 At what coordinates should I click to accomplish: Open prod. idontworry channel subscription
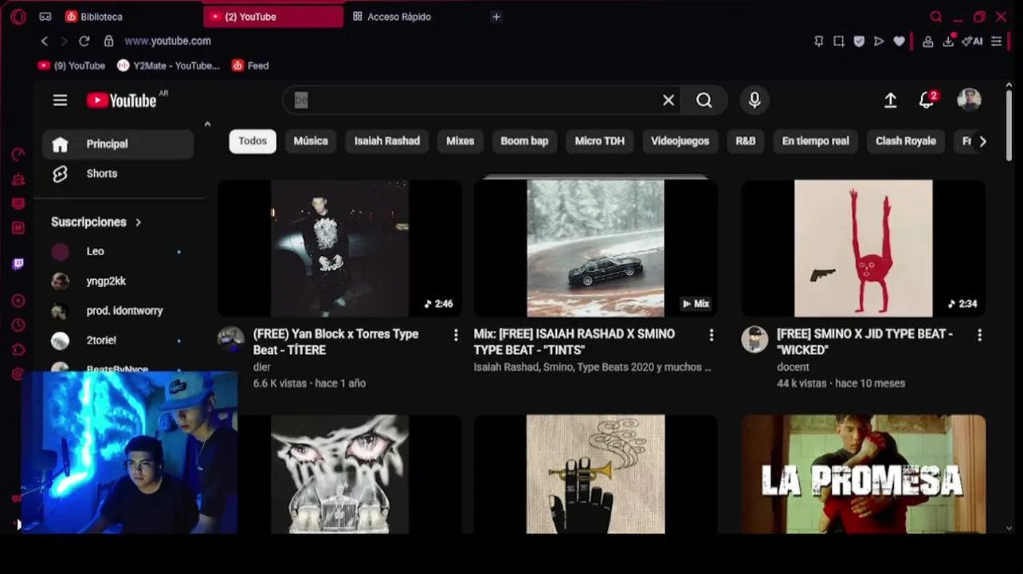click(118, 310)
